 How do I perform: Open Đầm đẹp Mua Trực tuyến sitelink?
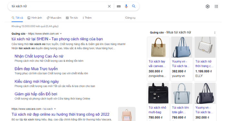tap(36, 69)
